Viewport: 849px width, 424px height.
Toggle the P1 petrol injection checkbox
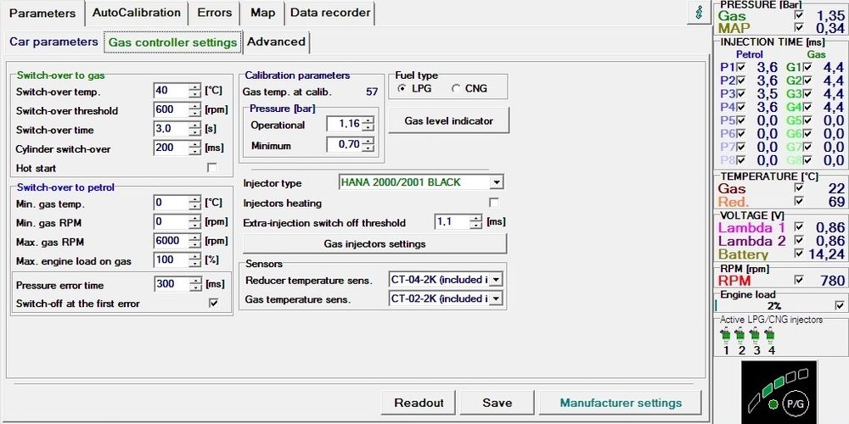point(741,67)
